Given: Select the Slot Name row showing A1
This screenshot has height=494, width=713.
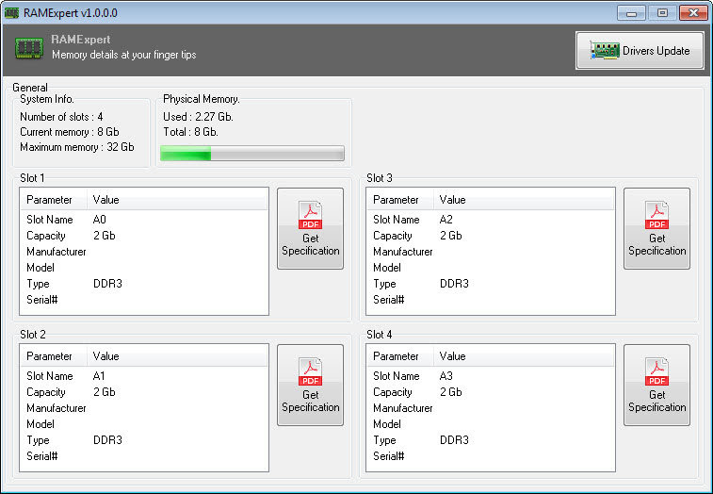Looking at the screenshot, I should click(144, 376).
